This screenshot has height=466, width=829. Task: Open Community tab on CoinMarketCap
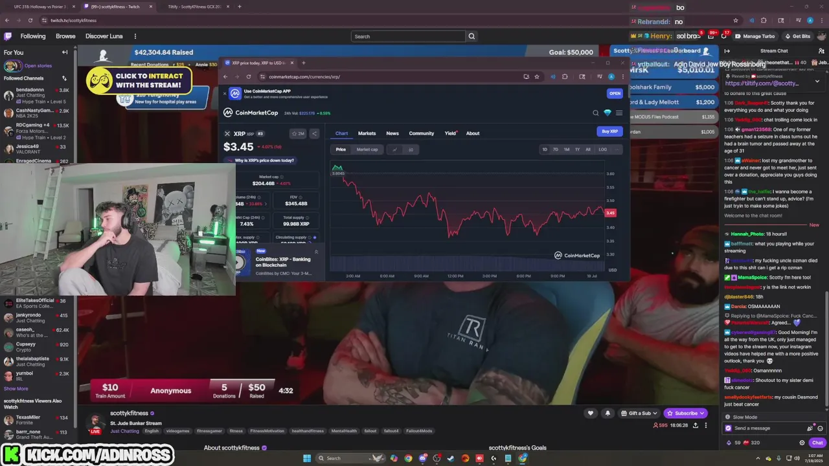click(x=422, y=133)
